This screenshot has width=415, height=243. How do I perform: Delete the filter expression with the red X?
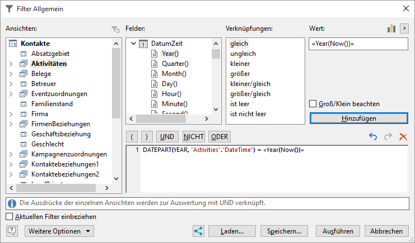(403, 137)
